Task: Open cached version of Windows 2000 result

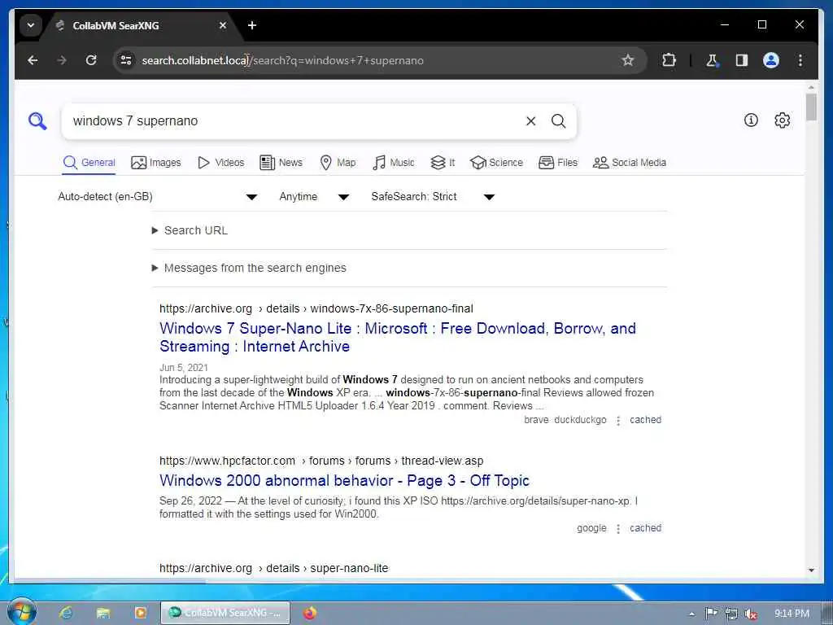Action: click(x=645, y=528)
